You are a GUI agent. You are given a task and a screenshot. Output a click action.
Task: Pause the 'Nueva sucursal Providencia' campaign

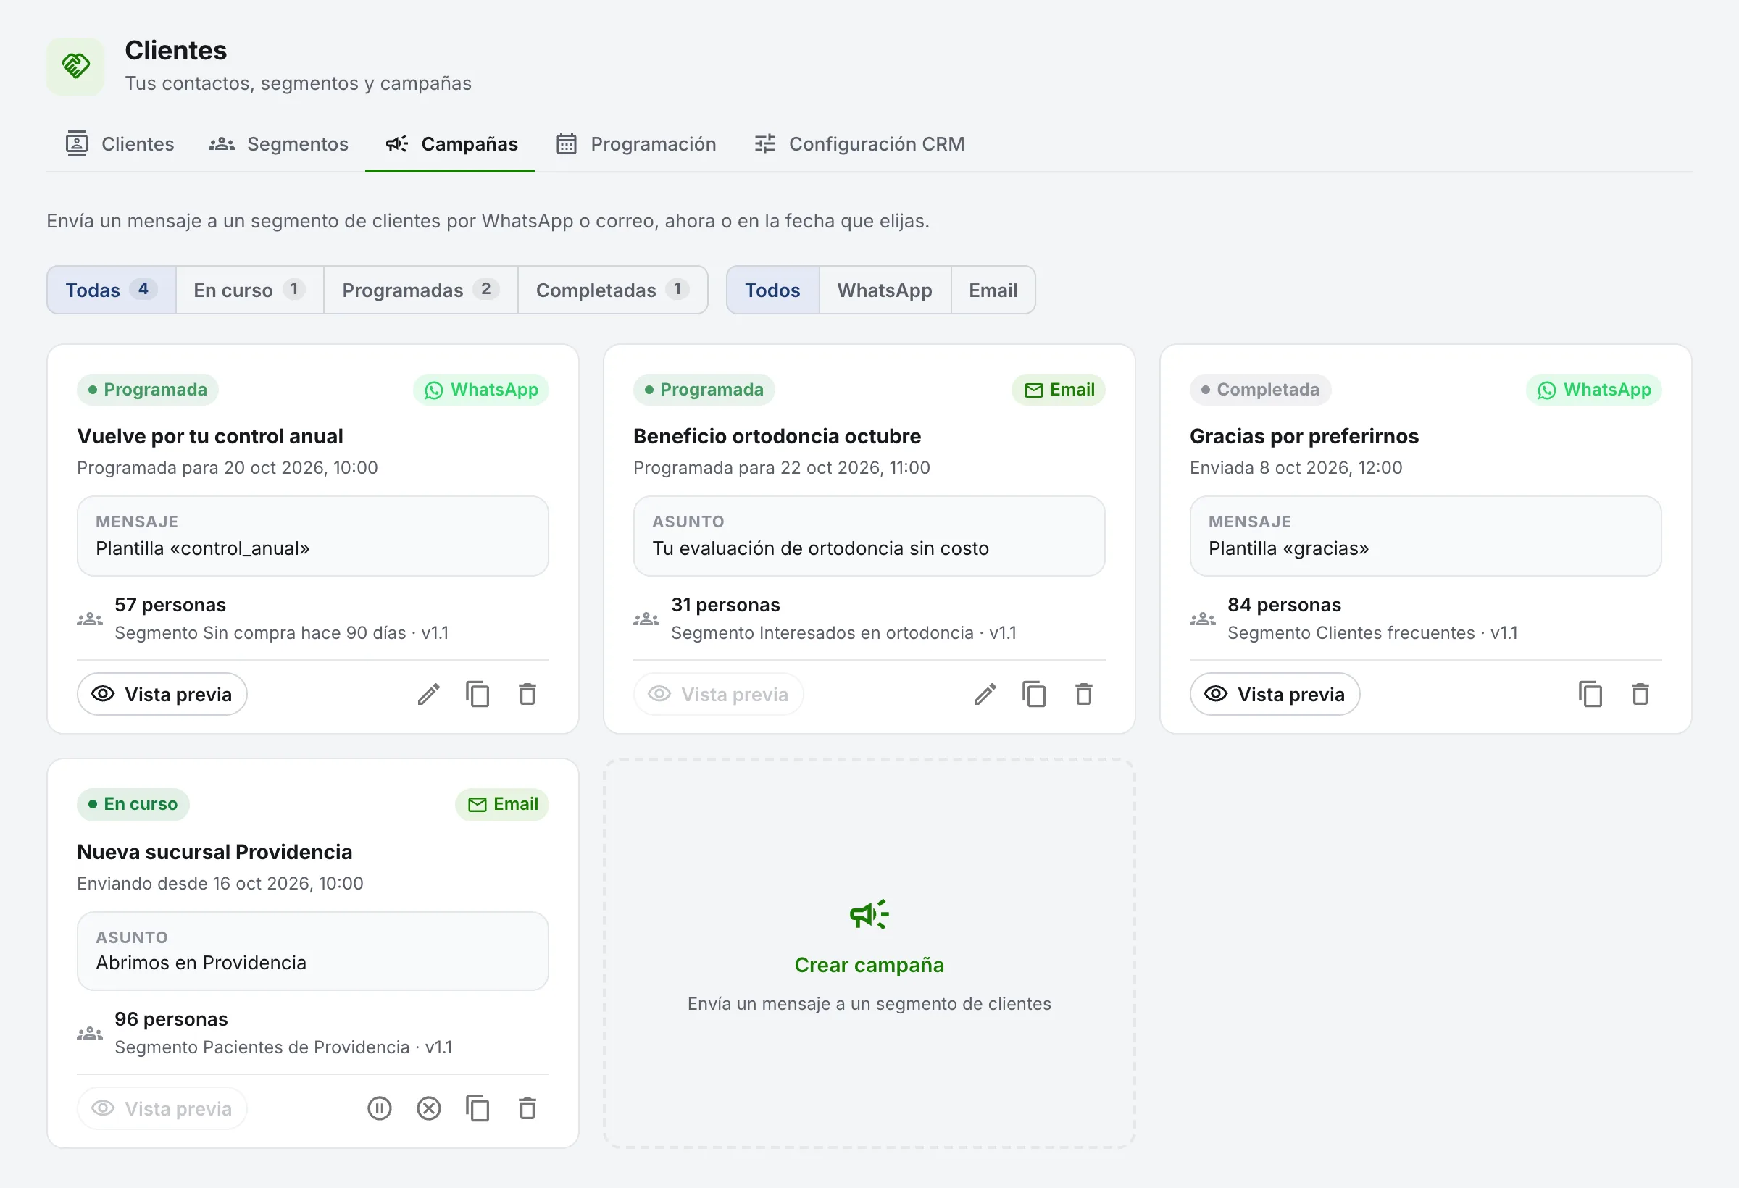[x=380, y=1108]
